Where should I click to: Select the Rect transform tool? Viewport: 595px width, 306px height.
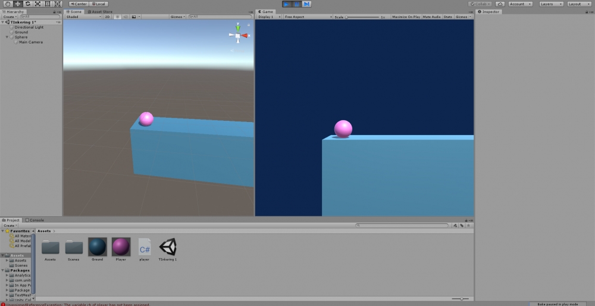point(48,4)
